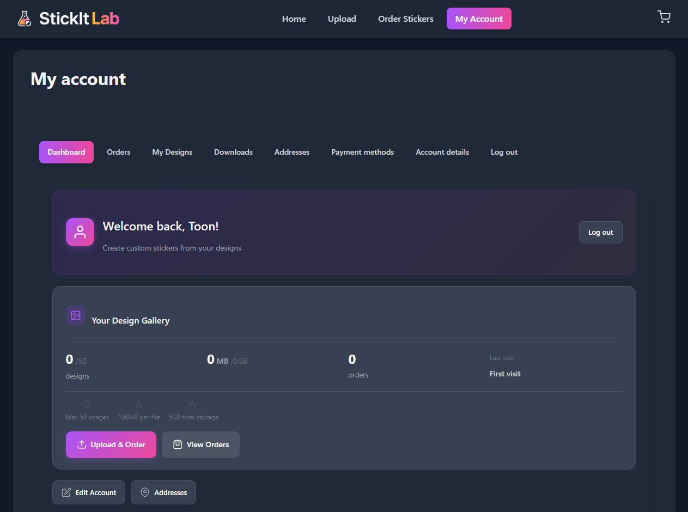Click the upload icon above 100MB per file
688x512 pixels.
[139, 404]
